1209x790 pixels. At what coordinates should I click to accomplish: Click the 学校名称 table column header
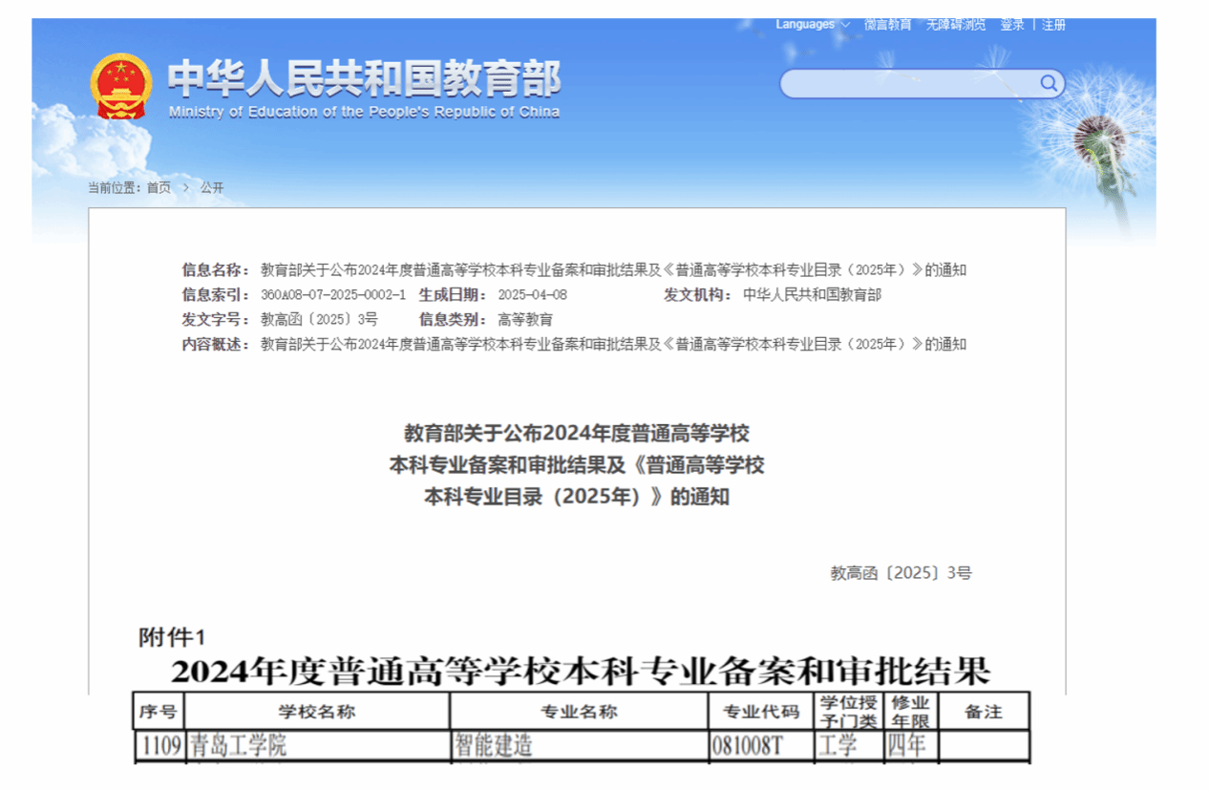point(316,712)
